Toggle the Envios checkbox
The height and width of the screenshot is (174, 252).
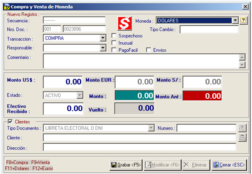[148, 50]
